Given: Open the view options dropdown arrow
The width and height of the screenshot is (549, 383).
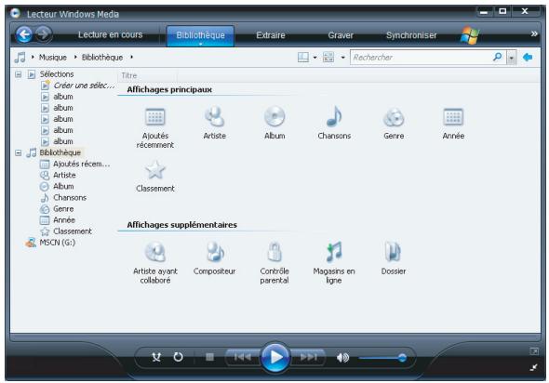Looking at the screenshot, I should click(x=343, y=58).
